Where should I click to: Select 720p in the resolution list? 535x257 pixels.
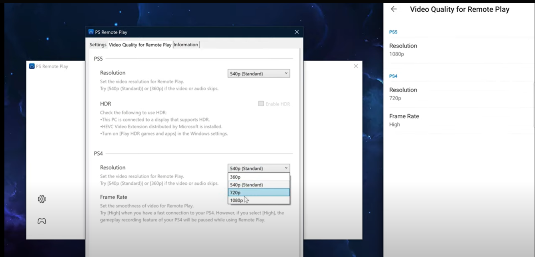coord(258,193)
